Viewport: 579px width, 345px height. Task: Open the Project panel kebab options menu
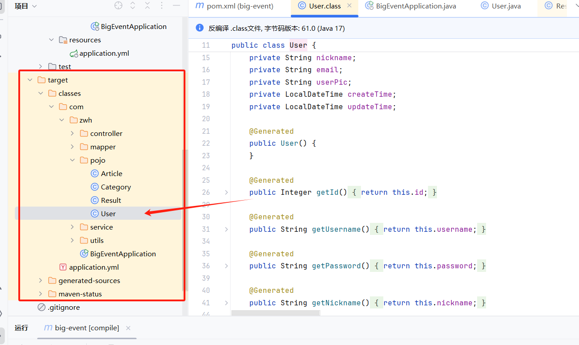pyautogui.click(x=162, y=5)
